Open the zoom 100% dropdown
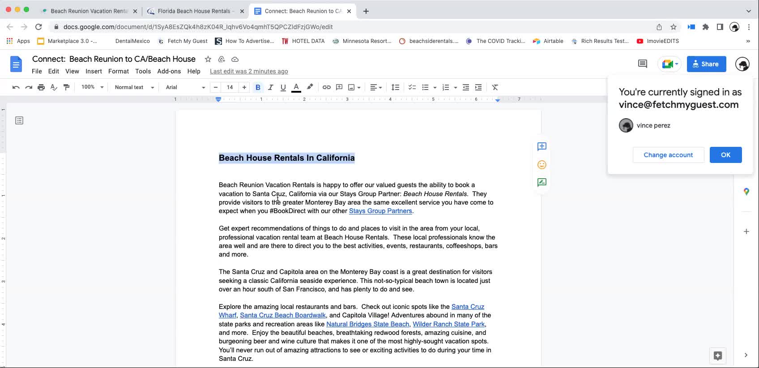 (x=92, y=87)
